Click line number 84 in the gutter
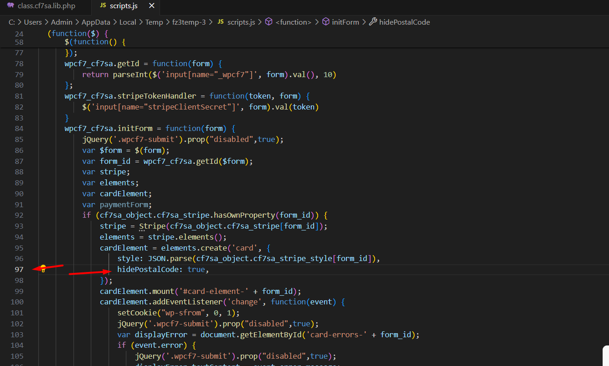This screenshot has height=366, width=609. 19,128
